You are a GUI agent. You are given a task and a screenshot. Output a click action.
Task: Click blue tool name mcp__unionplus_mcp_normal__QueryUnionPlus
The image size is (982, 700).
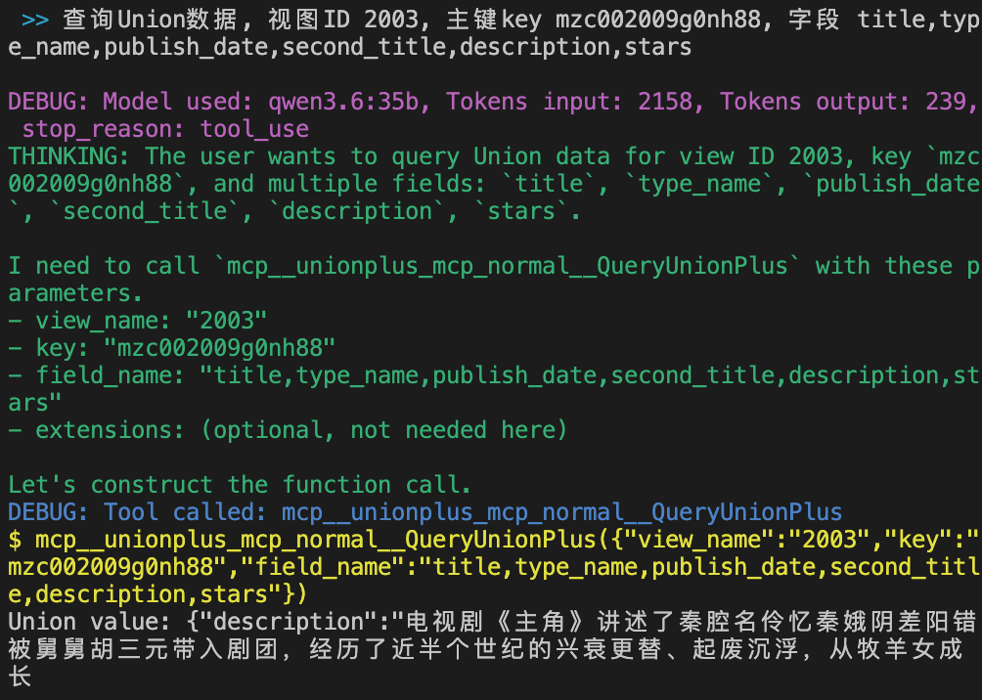click(561, 512)
